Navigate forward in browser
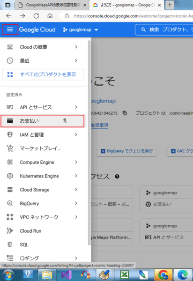 (x=22, y=16)
